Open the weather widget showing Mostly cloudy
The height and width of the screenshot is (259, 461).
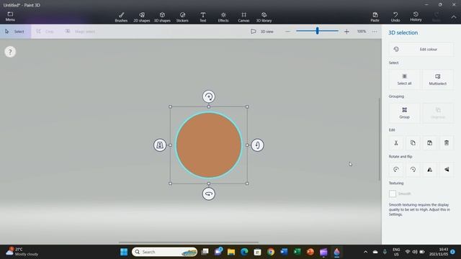click(x=22, y=252)
